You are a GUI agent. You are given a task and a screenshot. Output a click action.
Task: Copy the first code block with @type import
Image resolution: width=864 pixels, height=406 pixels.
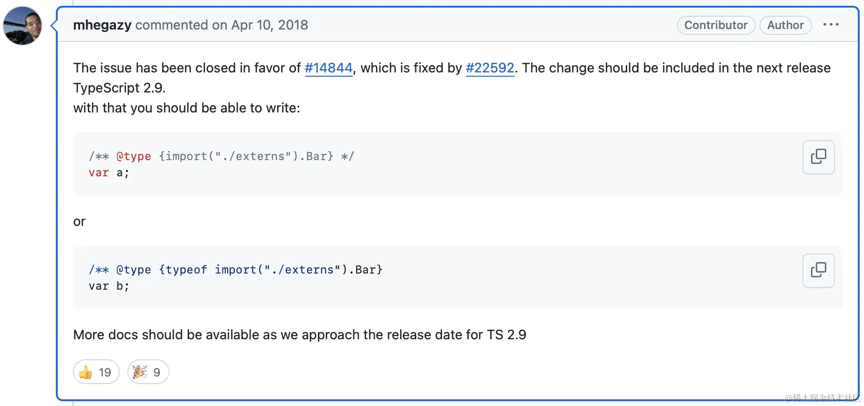[818, 157]
